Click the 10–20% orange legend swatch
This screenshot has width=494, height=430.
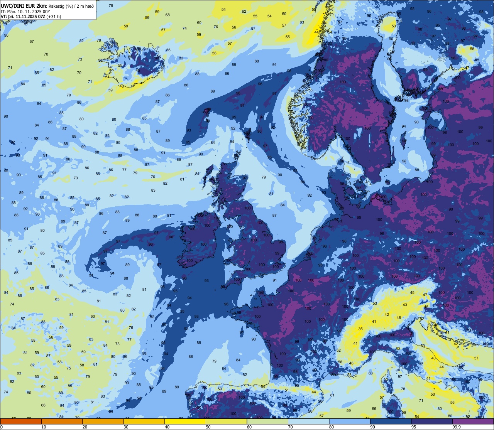click(62, 421)
